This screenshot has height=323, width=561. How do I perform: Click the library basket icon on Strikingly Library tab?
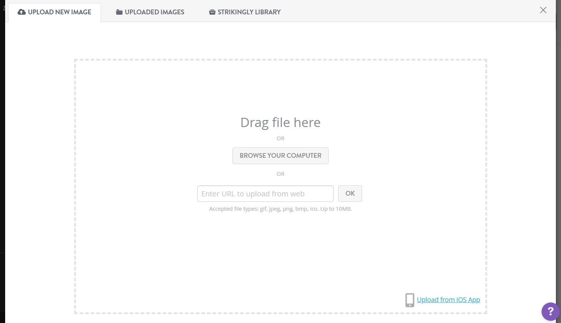[x=212, y=12]
